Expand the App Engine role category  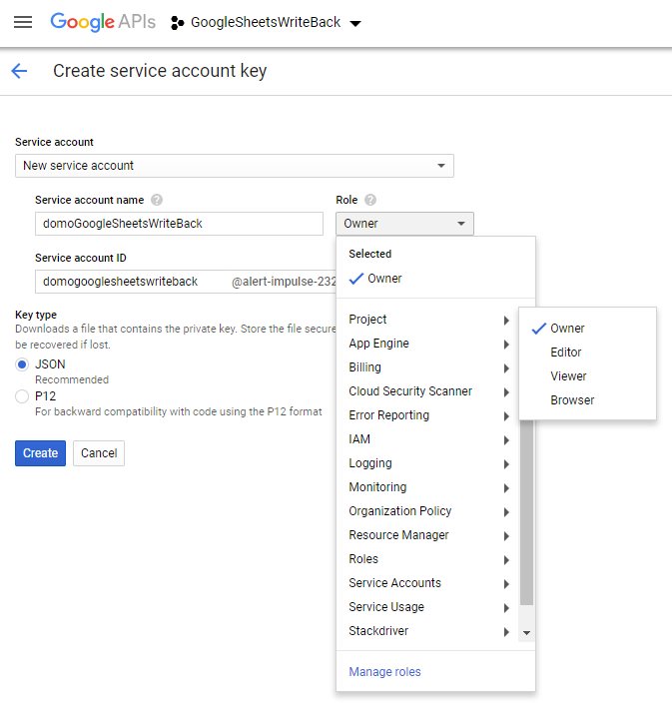pos(429,344)
